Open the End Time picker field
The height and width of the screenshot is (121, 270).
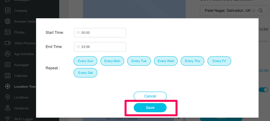pyautogui.click(x=100, y=47)
